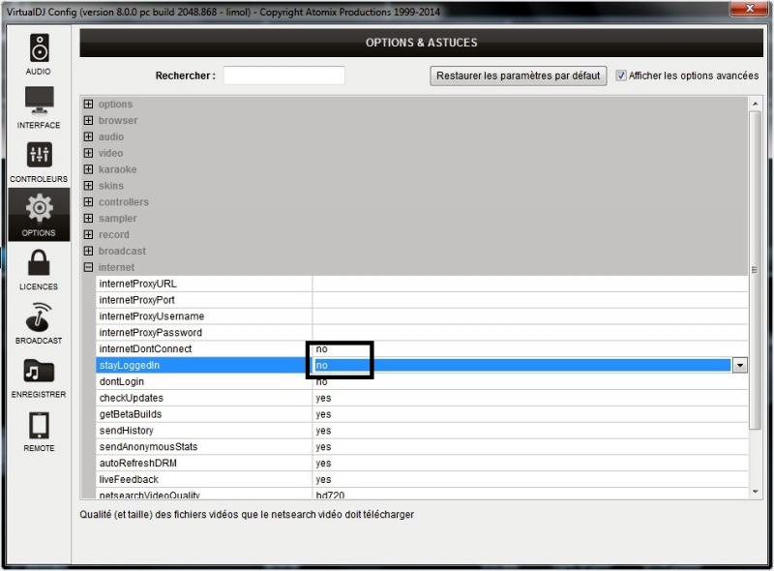Image resolution: width=774 pixels, height=571 pixels.
Task: Expand the karaoke category
Action: (x=88, y=169)
